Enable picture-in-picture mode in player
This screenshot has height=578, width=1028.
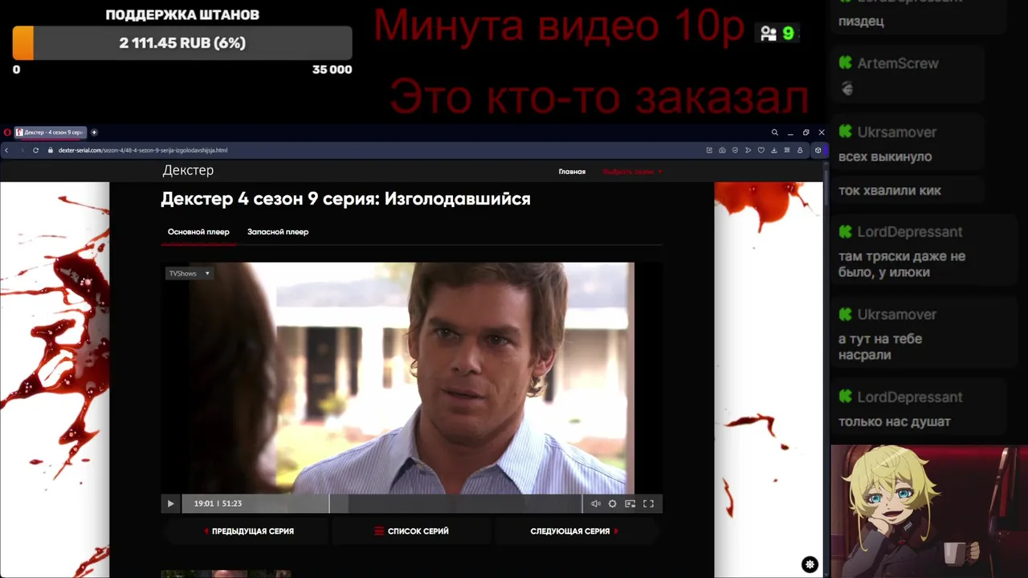630,503
